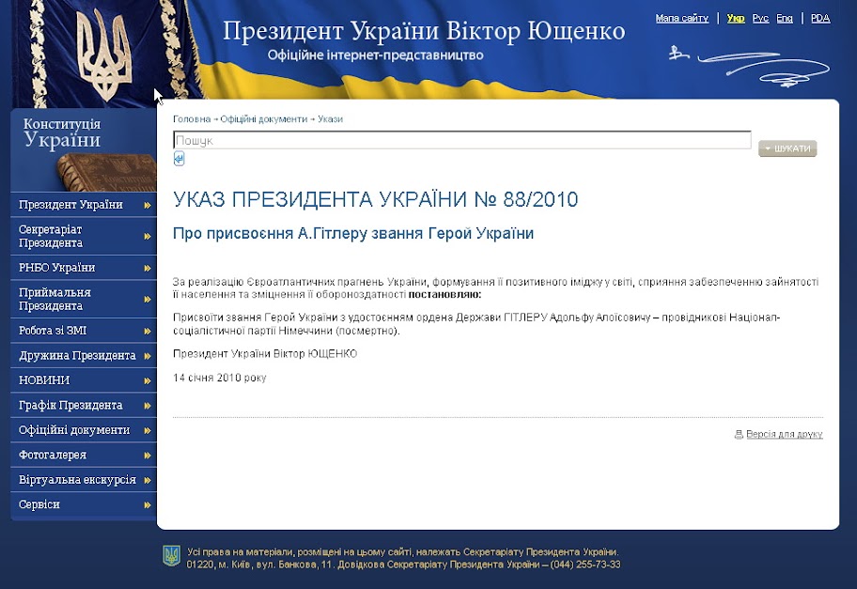Image resolution: width=857 pixels, height=589 pixels.
Task: Click the heading УКАЗ ПРЕЗИДЕНТА УКРАЇНИ № 88/2010
Action: click(376, 199)
